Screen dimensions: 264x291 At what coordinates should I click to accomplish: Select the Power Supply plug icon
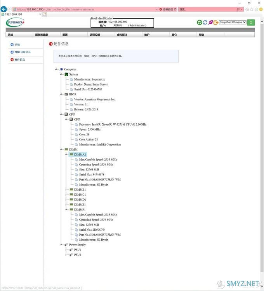click(x=66, y=245)
